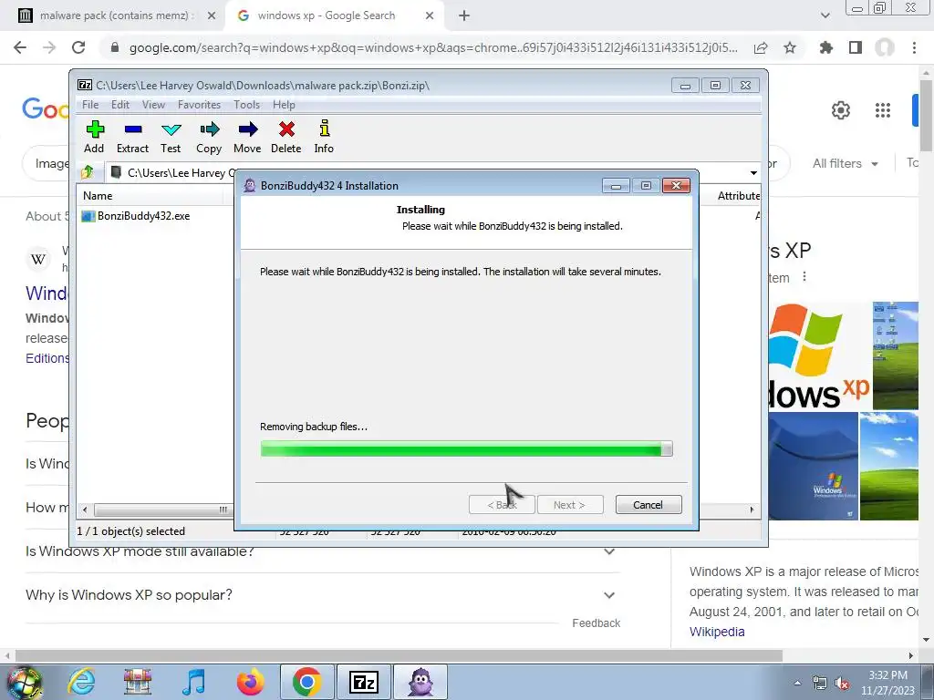This screenshot has height=700, width=934.
Task: Expand the 7-Zip address path dropdown
Action: [x=753, y=172]
